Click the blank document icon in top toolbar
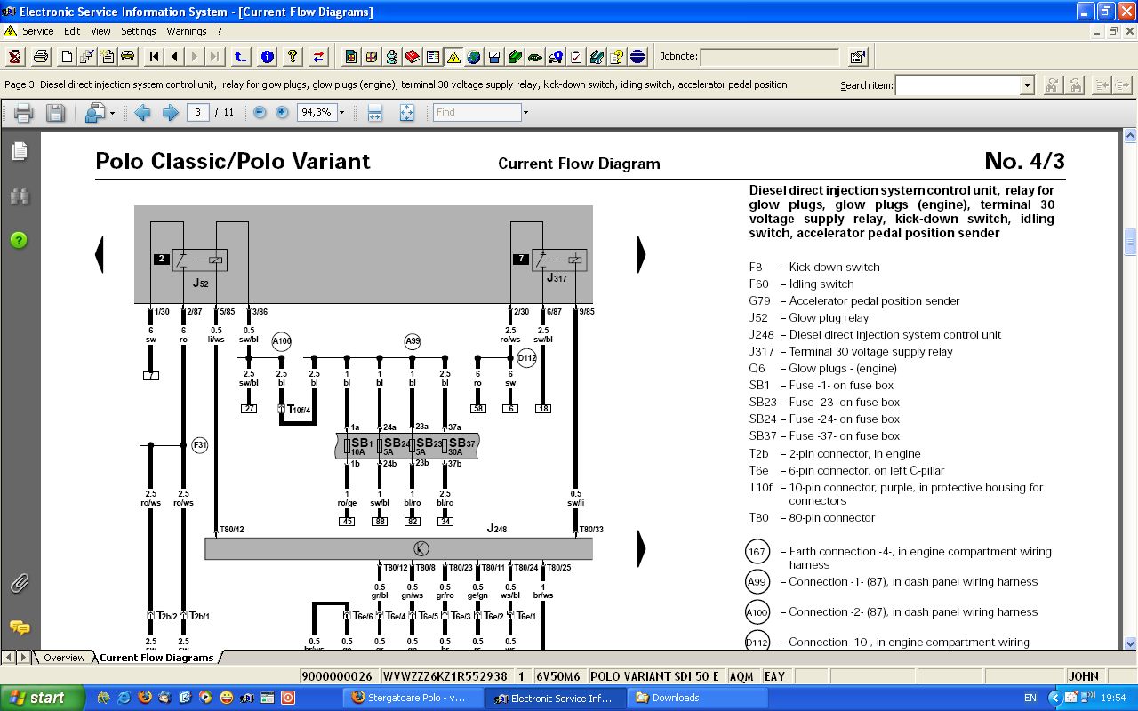This screenshot has width=1138, height=711. (67, 57)
